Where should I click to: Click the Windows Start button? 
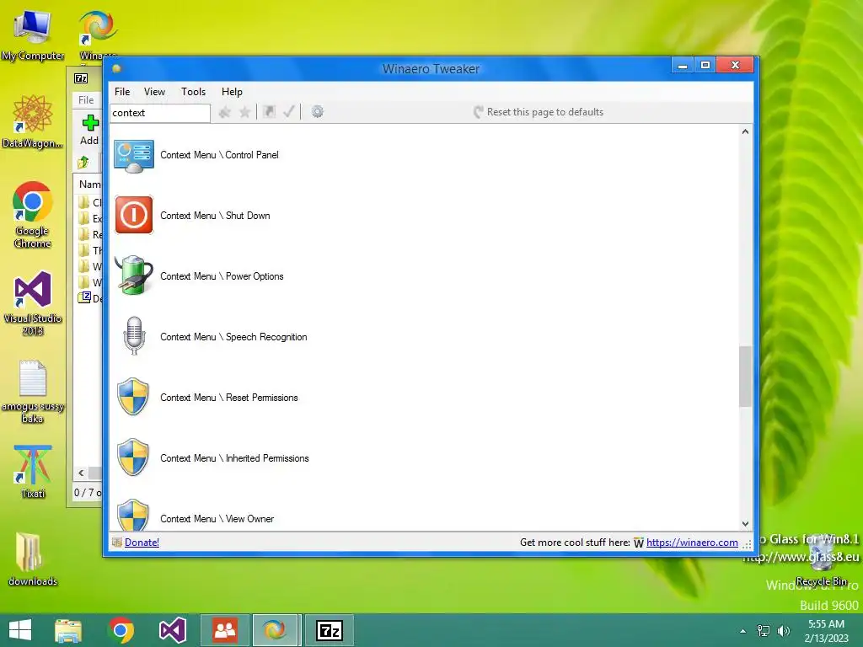[x=20, y=630]
